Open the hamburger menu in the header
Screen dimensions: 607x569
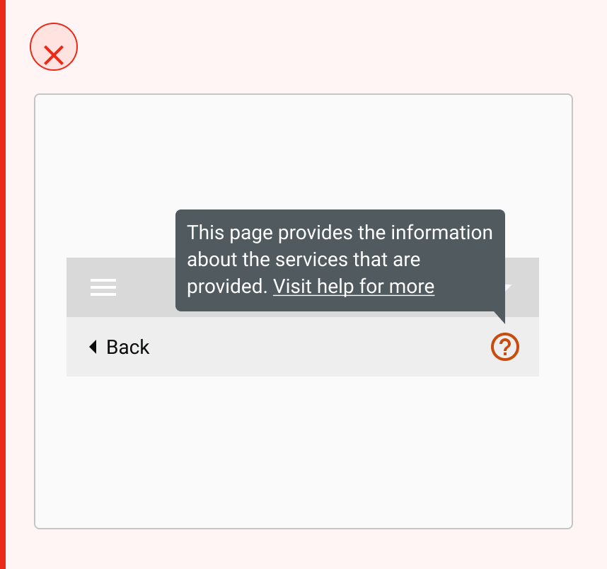[103, 287]
